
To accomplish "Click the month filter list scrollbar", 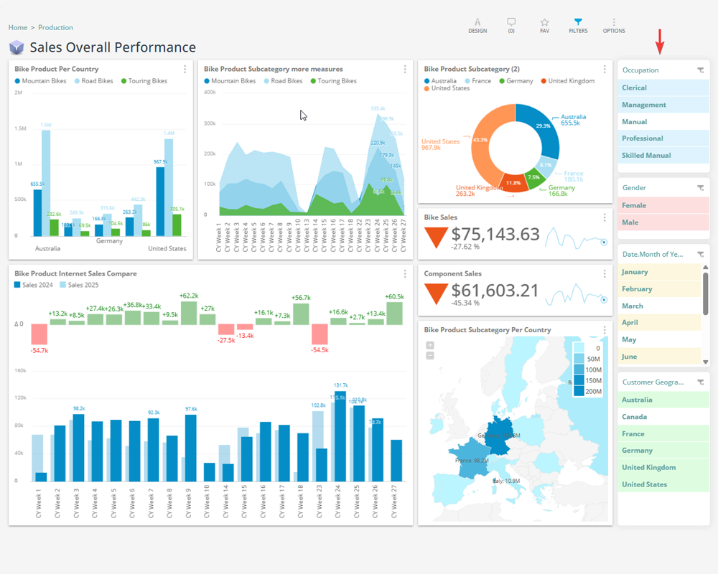I will pos(705,292).
